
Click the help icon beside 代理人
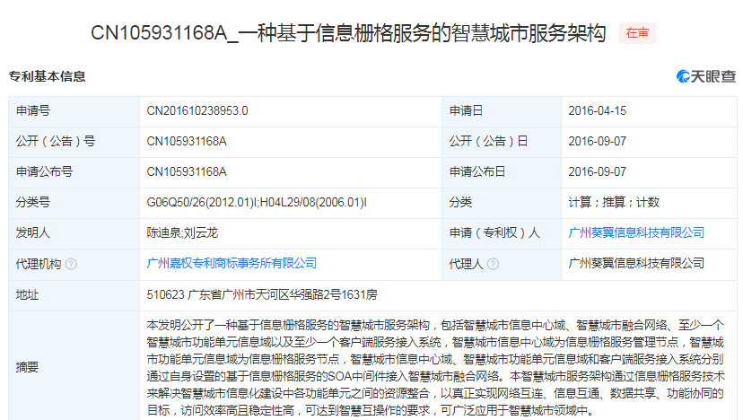492,264
